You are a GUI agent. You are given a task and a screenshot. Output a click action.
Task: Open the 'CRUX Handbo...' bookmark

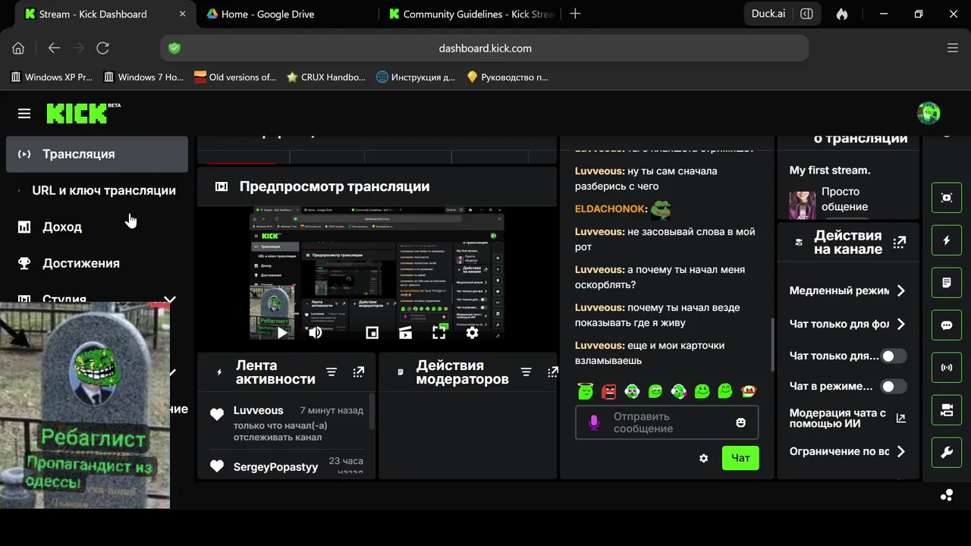[x=326, y=77]
